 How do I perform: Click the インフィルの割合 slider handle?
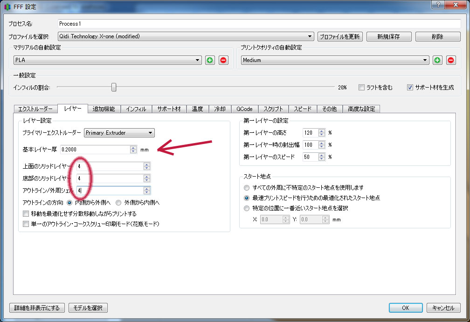click(114, 87)
